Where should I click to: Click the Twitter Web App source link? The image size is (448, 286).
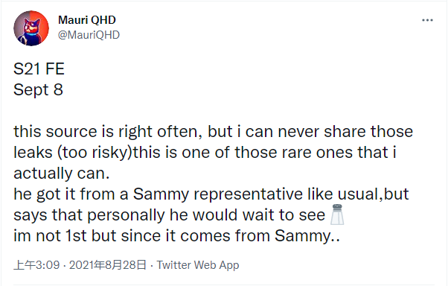198,265
